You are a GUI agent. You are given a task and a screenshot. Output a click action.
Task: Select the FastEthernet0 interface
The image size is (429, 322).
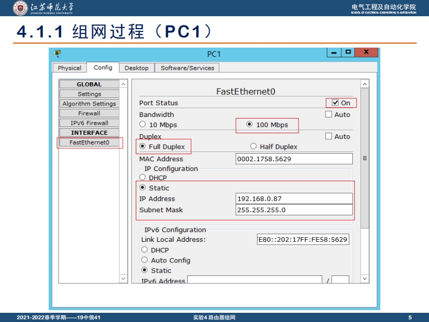point(89,142)
